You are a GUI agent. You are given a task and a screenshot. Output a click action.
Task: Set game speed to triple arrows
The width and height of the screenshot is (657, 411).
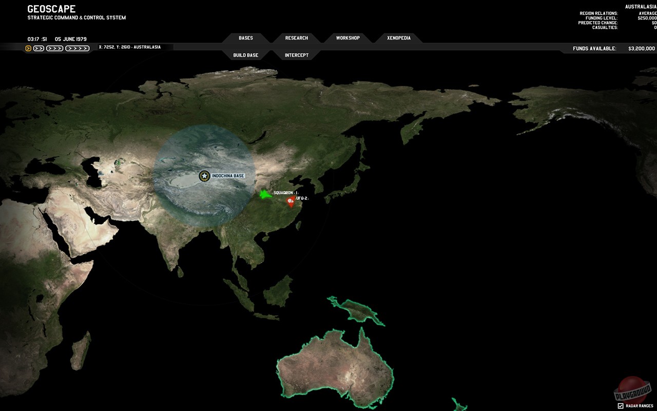click(54, 48)
